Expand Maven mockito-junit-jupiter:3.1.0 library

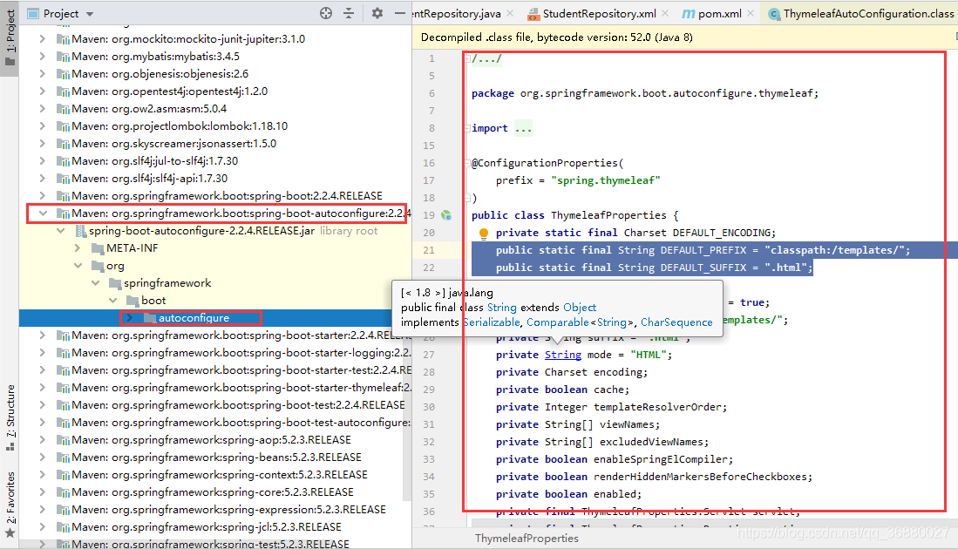[x=42, y=38]
